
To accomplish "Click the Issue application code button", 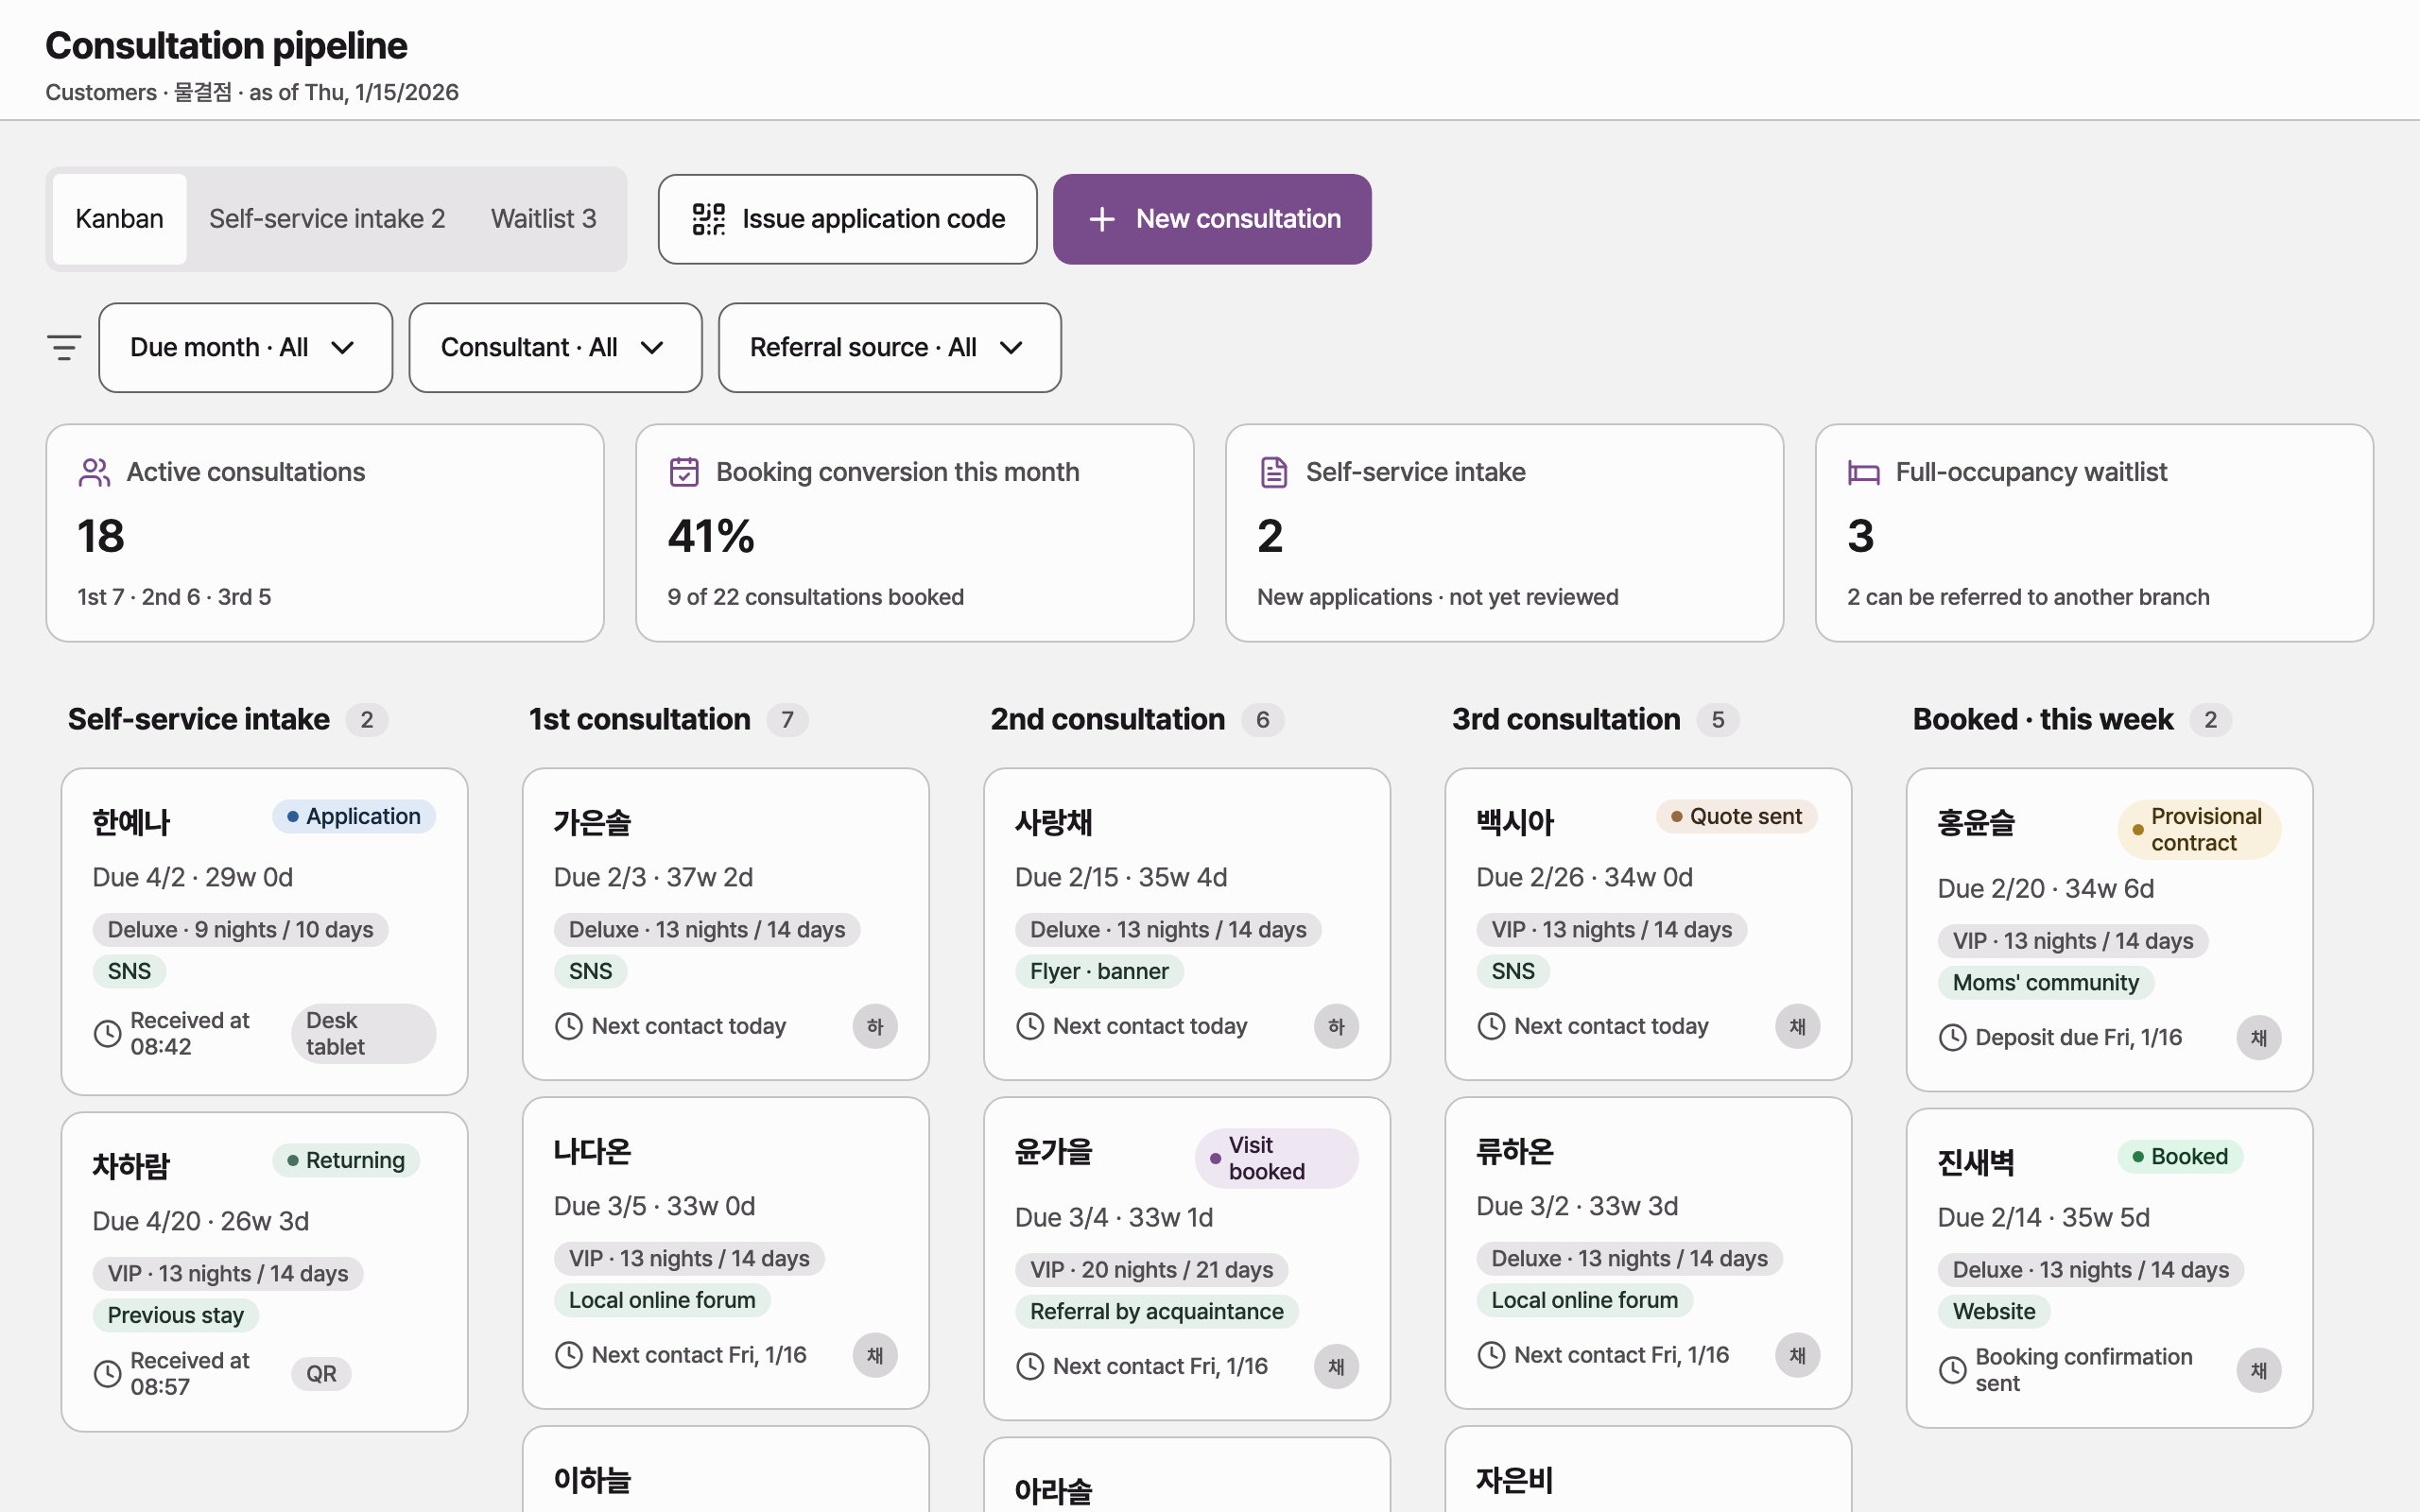I will (847, 219).
